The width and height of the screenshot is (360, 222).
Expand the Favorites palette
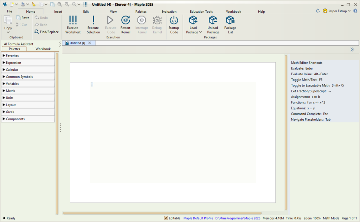(x=28, y=56)
